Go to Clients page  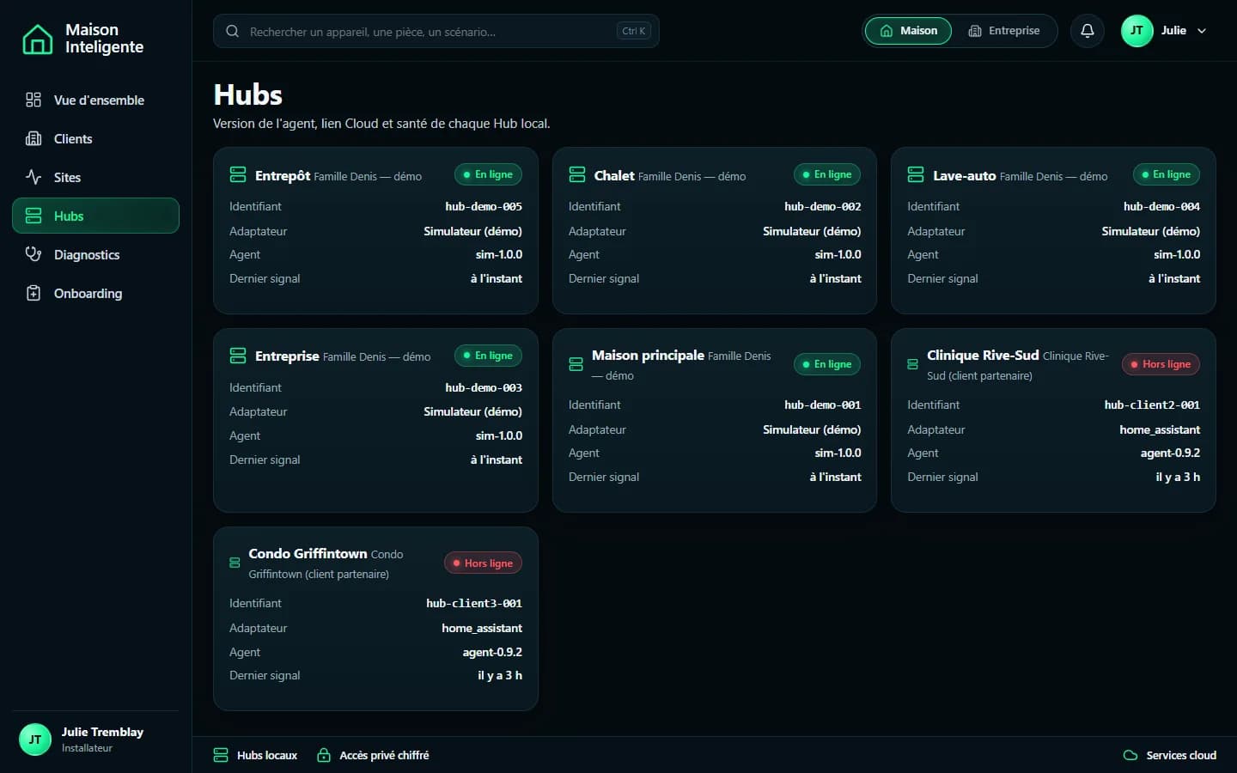point(95,138)
